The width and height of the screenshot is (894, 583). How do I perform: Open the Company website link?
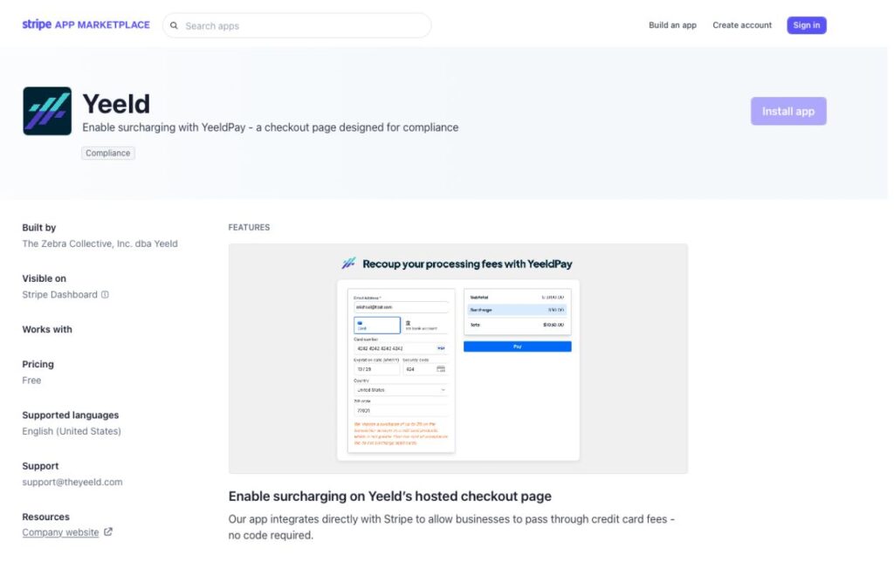pos(60,532)
